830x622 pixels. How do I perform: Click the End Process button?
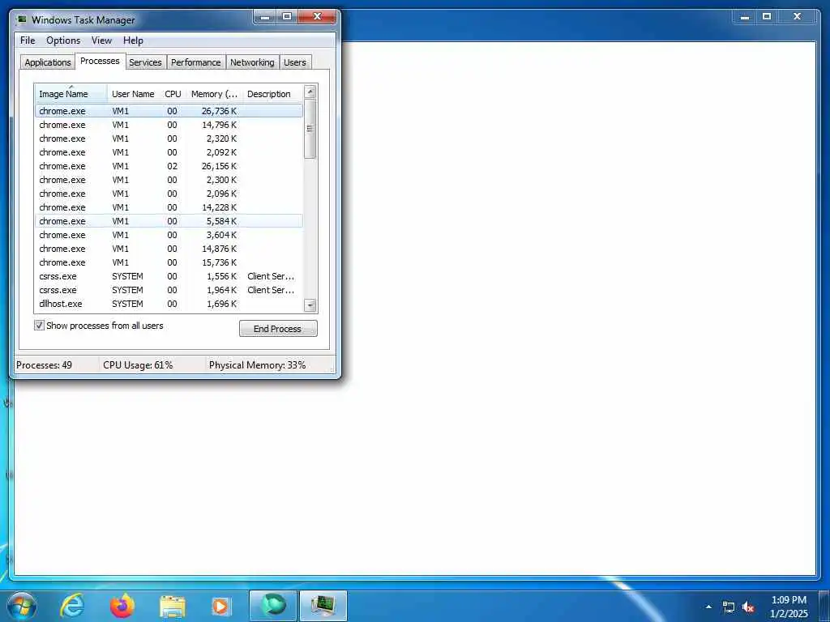click(278, 329)
